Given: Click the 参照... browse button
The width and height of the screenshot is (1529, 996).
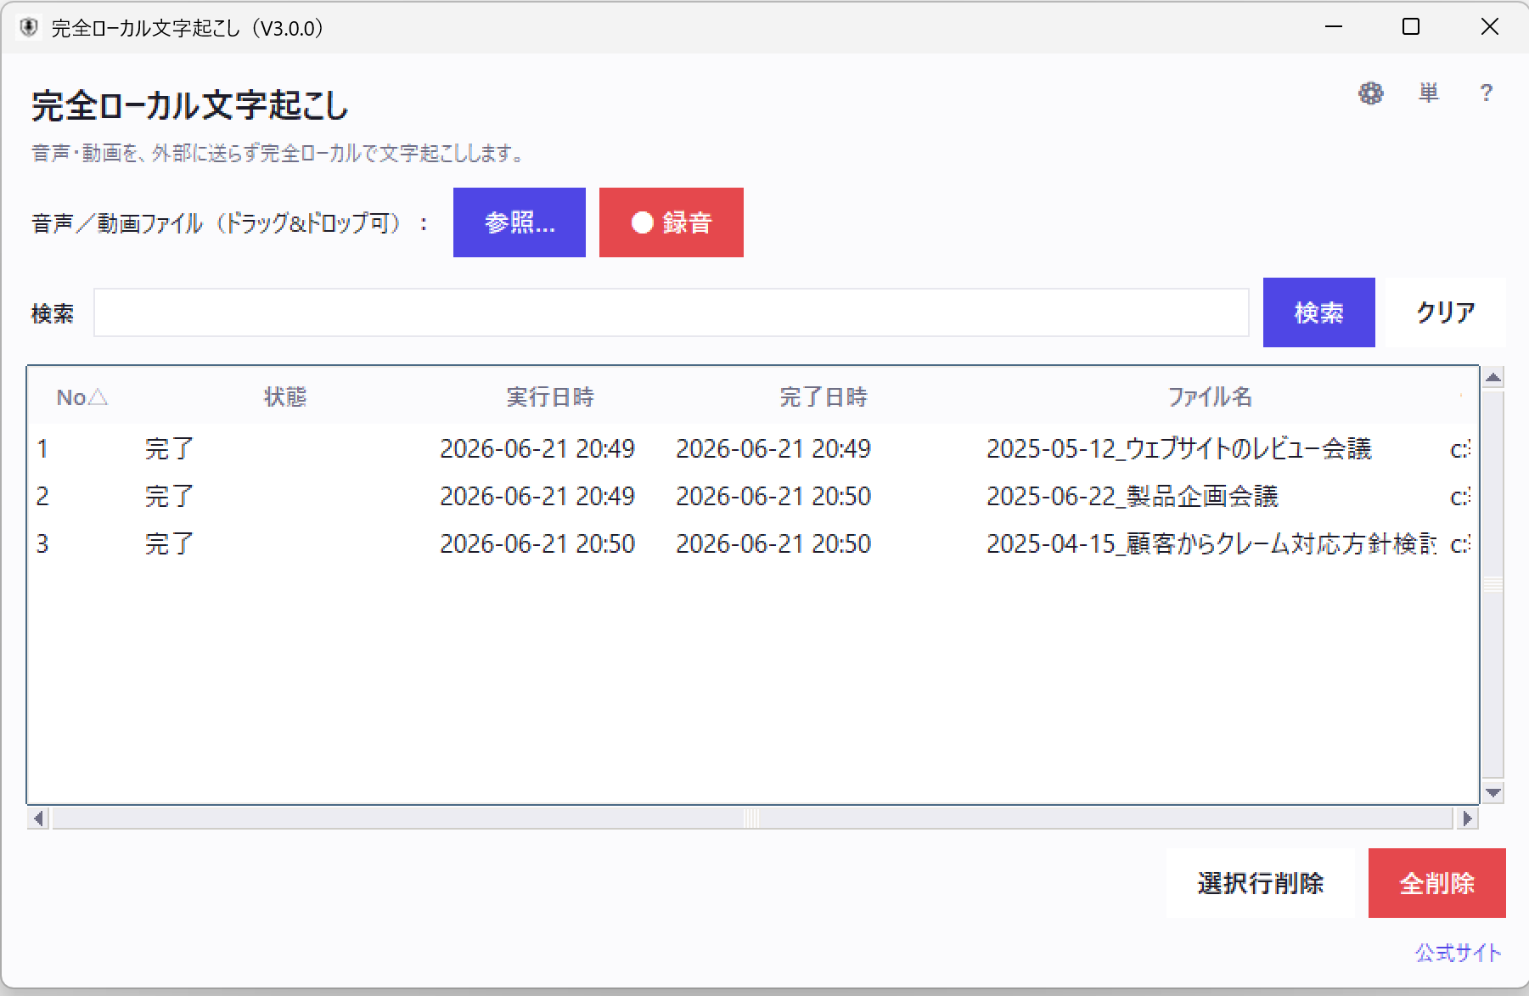Looking at the screenshot, I should pyautogui.click(x=520, y=222).
